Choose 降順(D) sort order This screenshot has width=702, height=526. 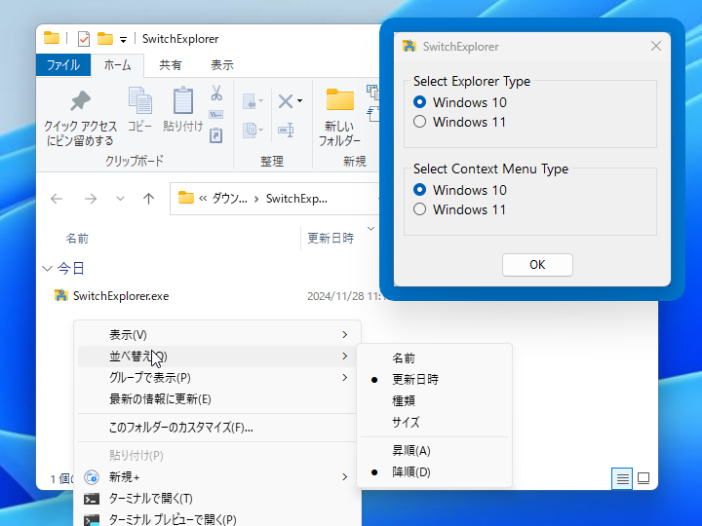coord(434,472)
